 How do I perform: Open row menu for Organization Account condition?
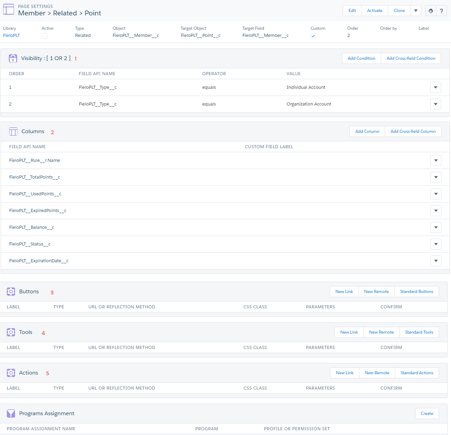436,104
